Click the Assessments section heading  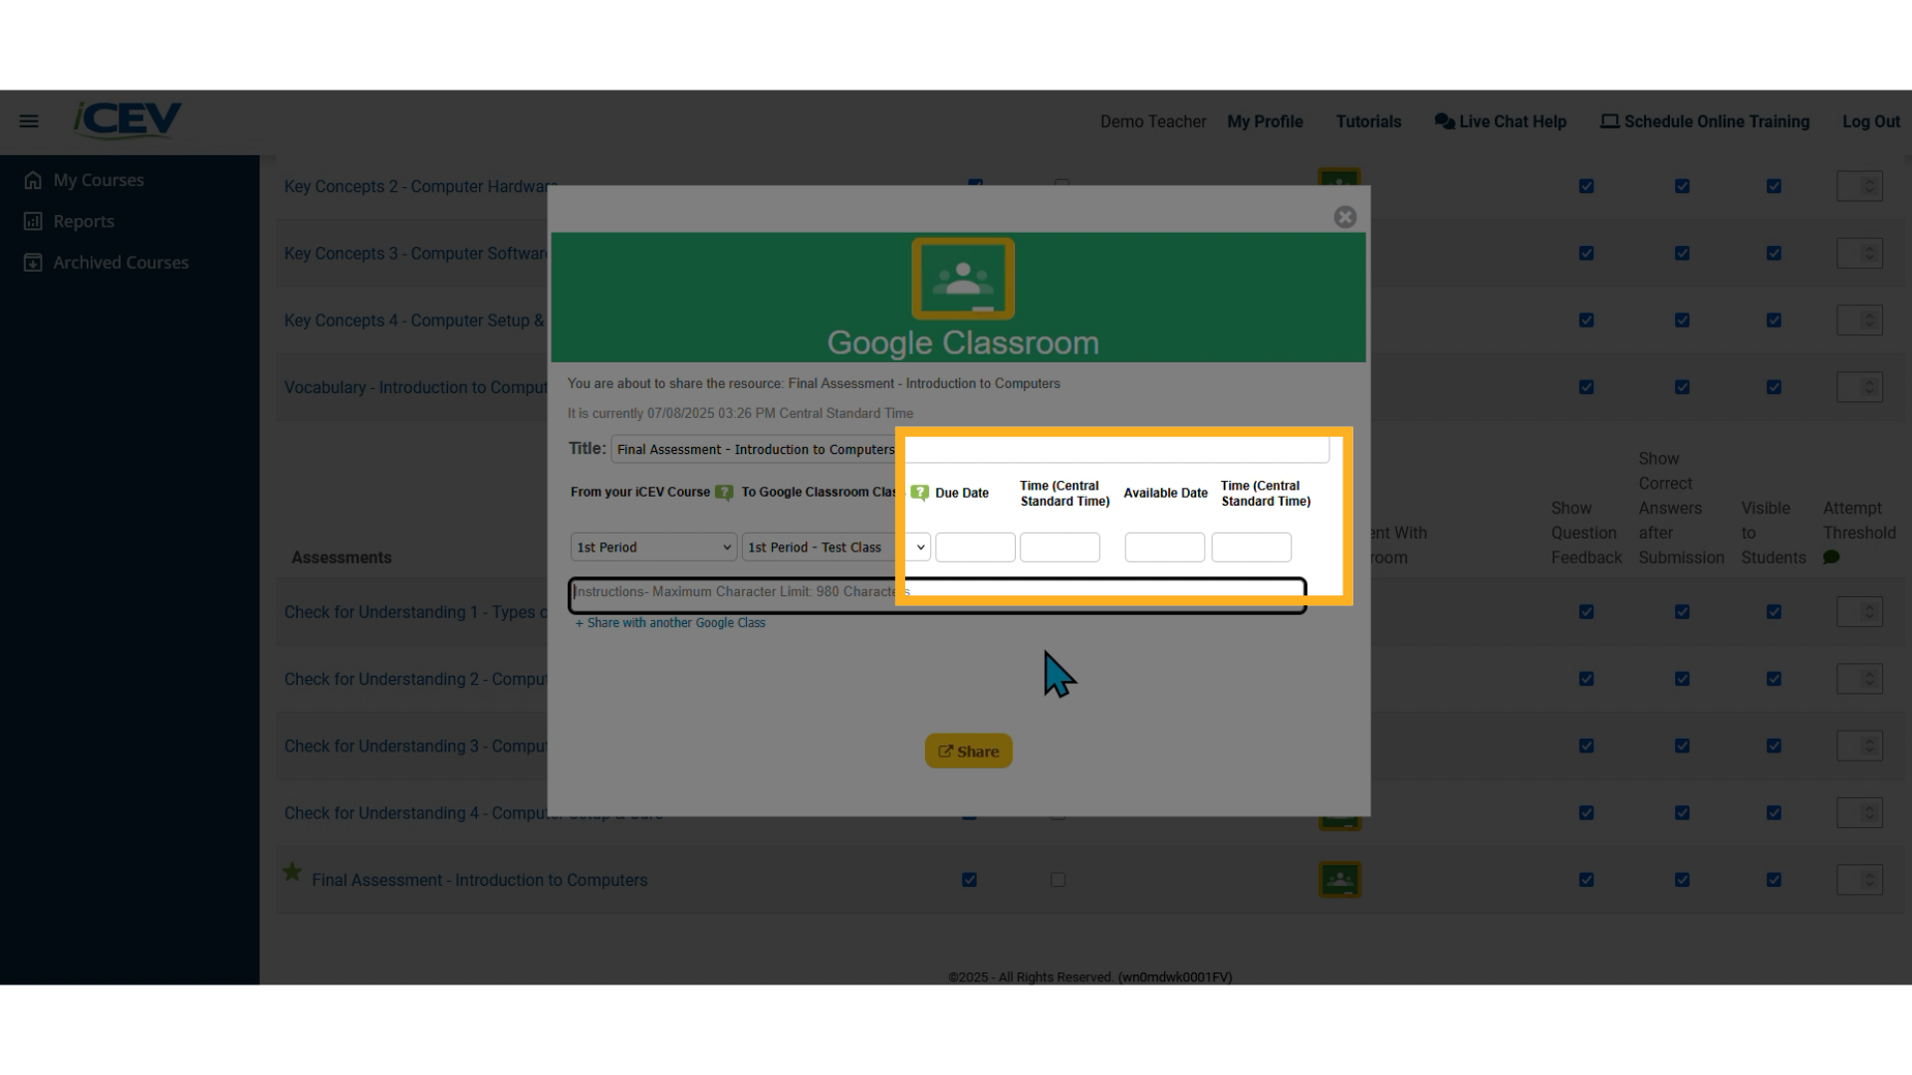tap(342, 557)
